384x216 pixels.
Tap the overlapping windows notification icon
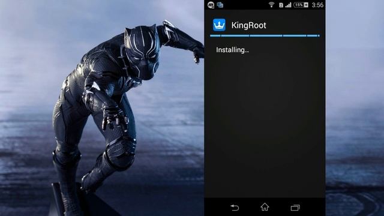[220, 5]
